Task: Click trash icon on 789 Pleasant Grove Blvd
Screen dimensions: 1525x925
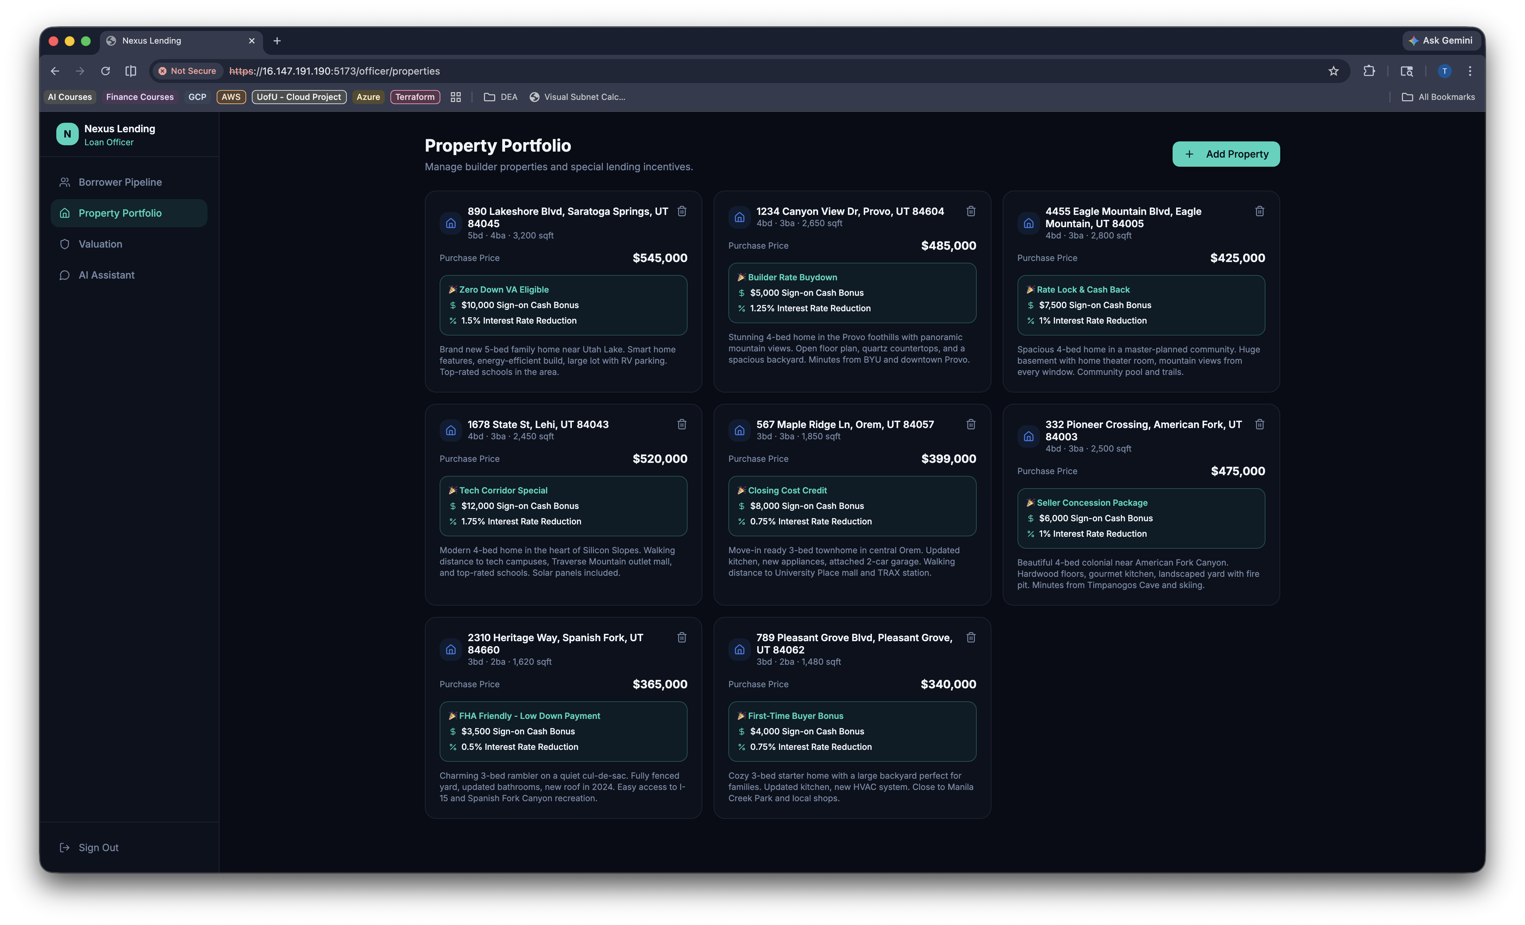Action: tap(970, 637)
